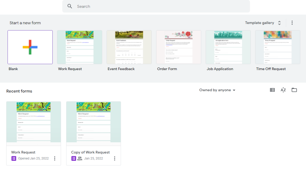The height and width of the screenshot is (172, 306).
Task: Click the Time Off Request label
Action: (x=271, y=69)
